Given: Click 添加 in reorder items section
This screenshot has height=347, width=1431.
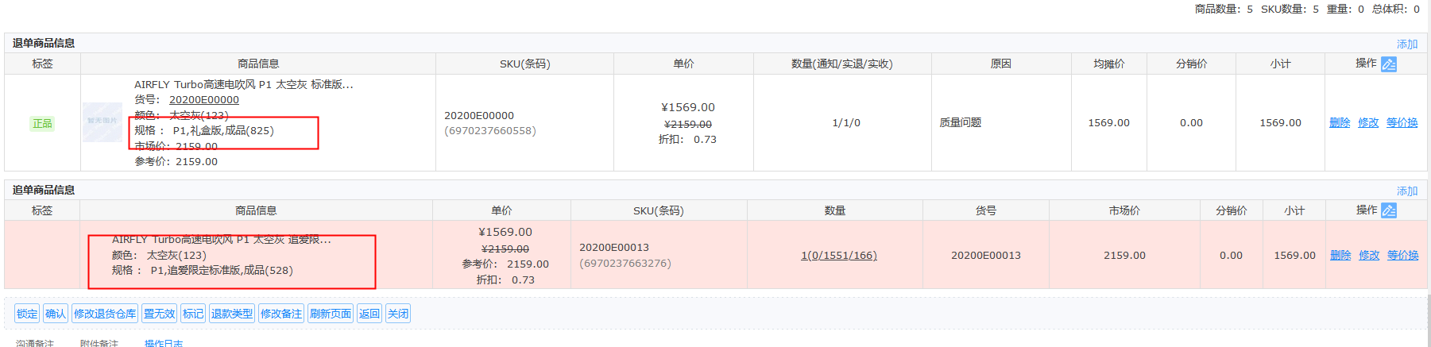Looking at the screenshot, I should point(1407,191).
